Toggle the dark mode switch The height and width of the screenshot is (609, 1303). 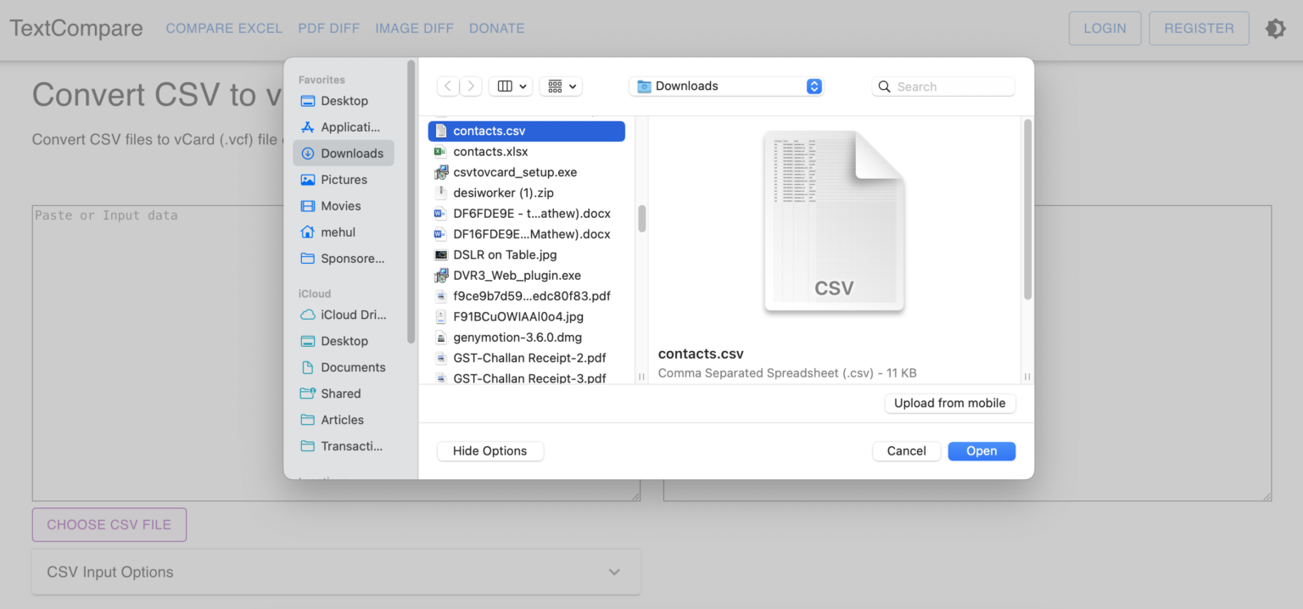[1276, 28]
